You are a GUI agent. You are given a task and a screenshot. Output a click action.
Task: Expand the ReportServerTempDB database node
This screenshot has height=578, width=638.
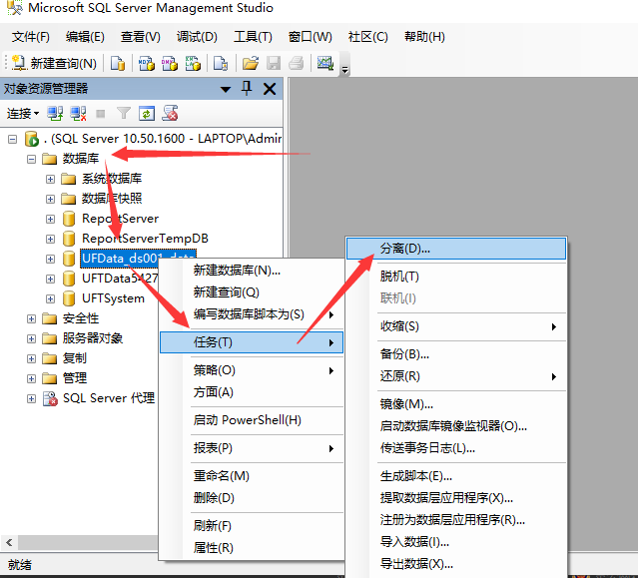(50, 239)
